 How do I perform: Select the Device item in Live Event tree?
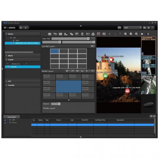click(14, 122)
